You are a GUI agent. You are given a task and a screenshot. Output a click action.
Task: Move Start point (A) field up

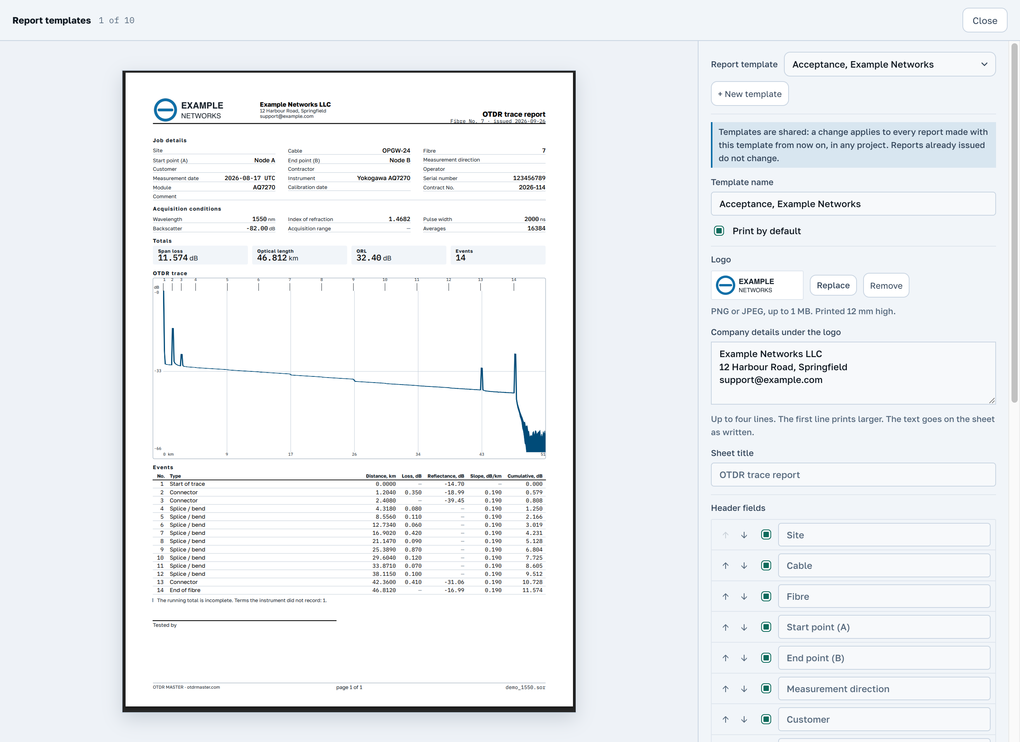click(726, 627)
